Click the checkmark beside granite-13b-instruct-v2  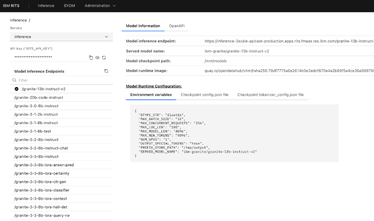[x=16, y=89]
